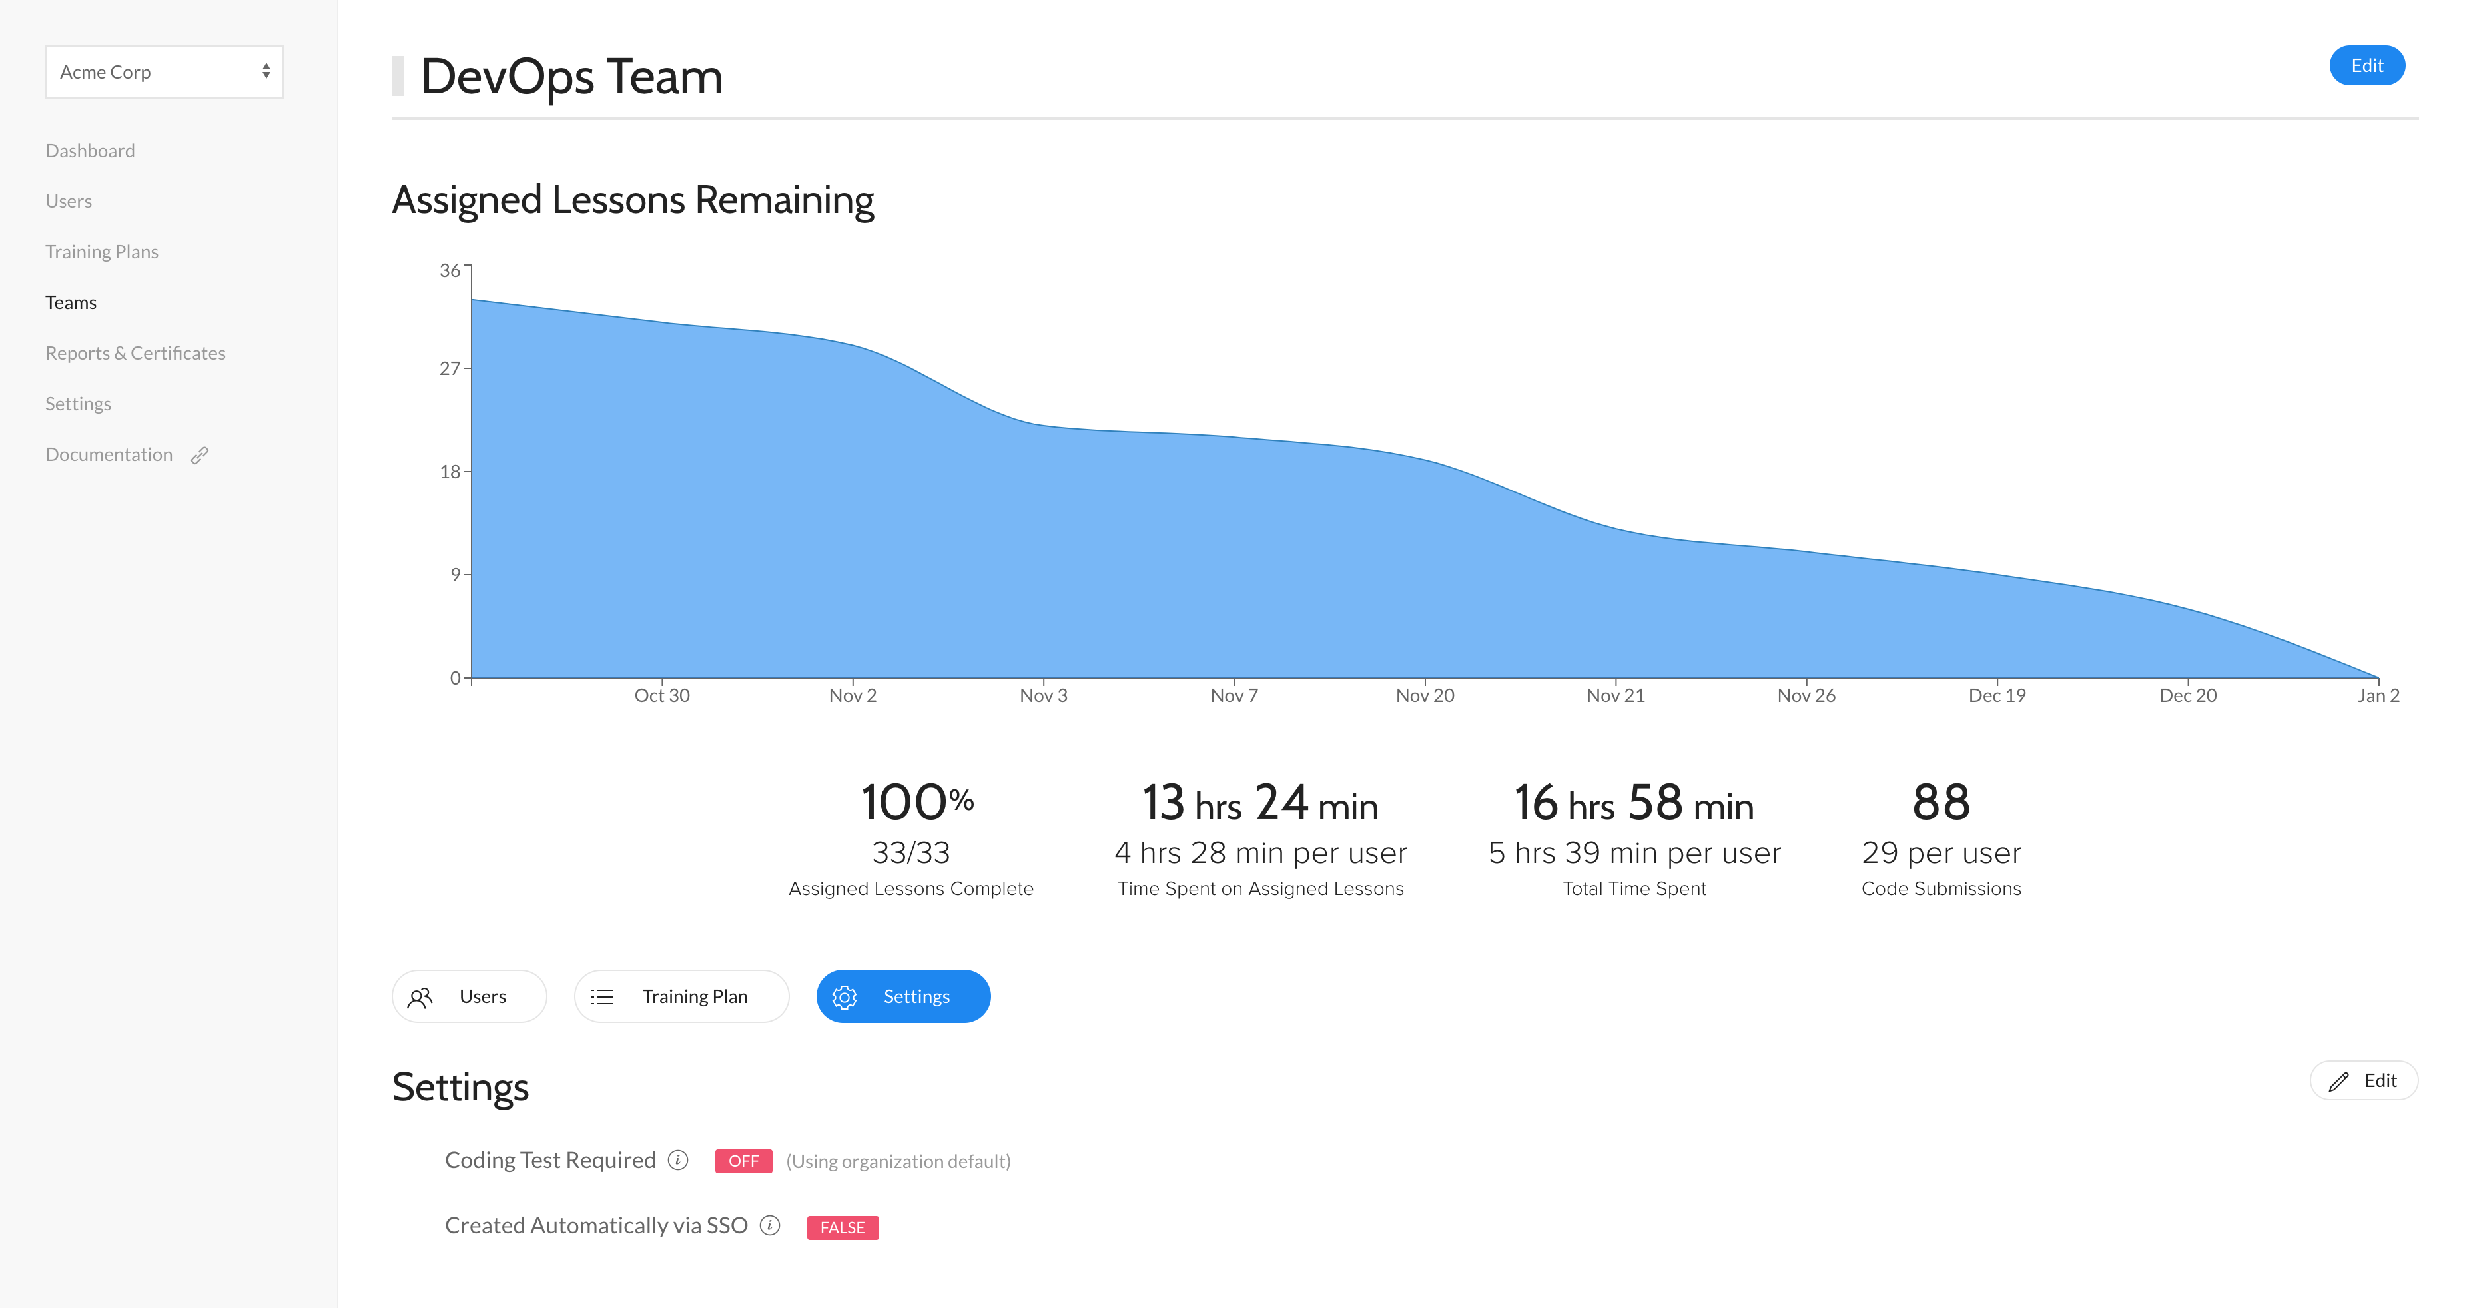Click the gear icon in Settings tab
Screen dimensions: 2471x1308
(x=844, y=997)
